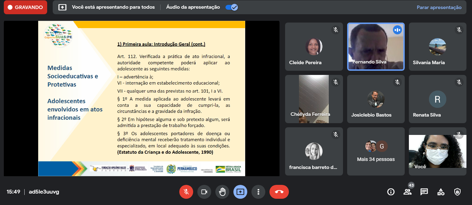Turn off the camera

click(204, 192)
